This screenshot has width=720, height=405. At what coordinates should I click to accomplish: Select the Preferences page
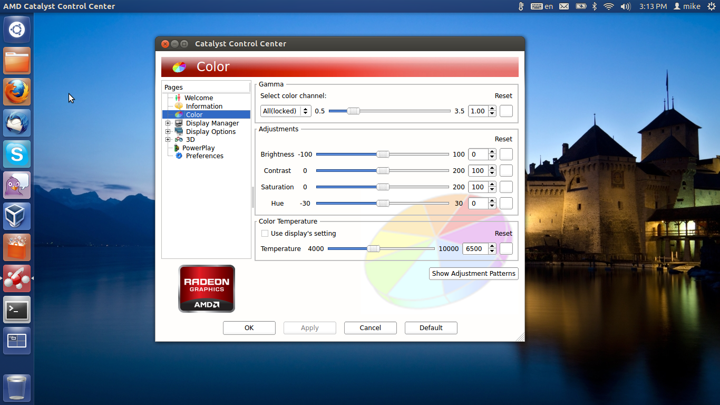point(205,156)
